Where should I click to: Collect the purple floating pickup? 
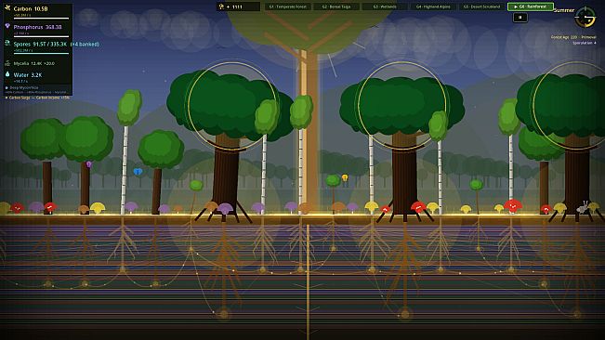(88, 164)
